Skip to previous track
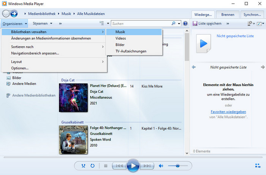This screenshot has width=266, height=175. [x=119, y=166]
